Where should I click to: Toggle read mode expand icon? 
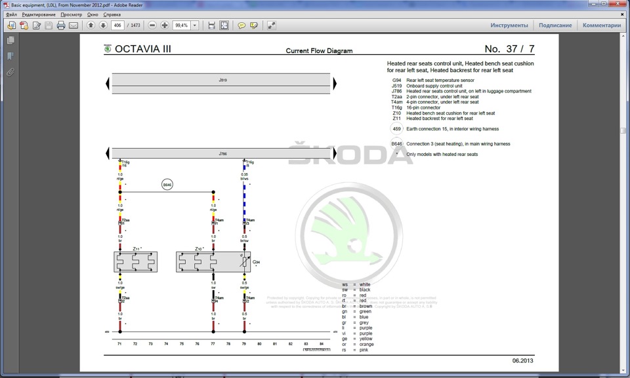click(272, 26)
